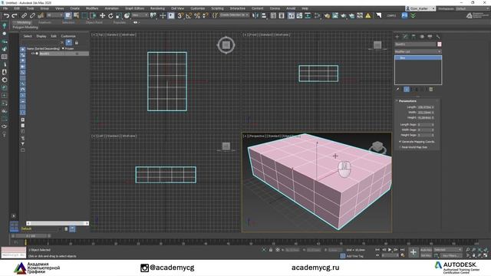Open Scene Explorer's Select menu
Viewport: 491px width, 276px height.
(28, 36)
